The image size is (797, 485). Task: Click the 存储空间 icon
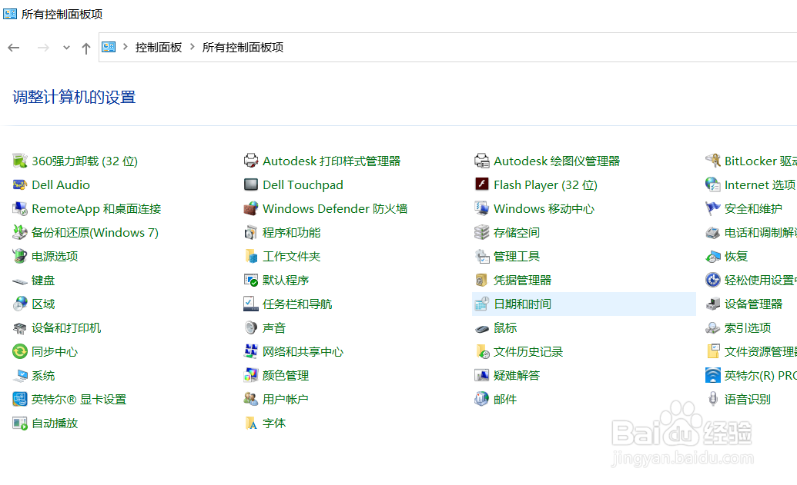[482, 232]
